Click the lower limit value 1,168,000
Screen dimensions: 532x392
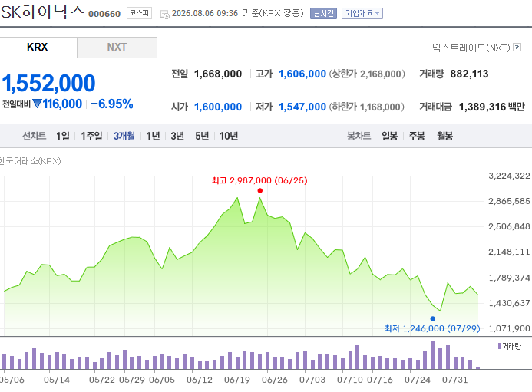pos(380,107)
